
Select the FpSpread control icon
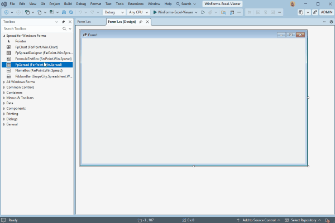tap(8, 65)
